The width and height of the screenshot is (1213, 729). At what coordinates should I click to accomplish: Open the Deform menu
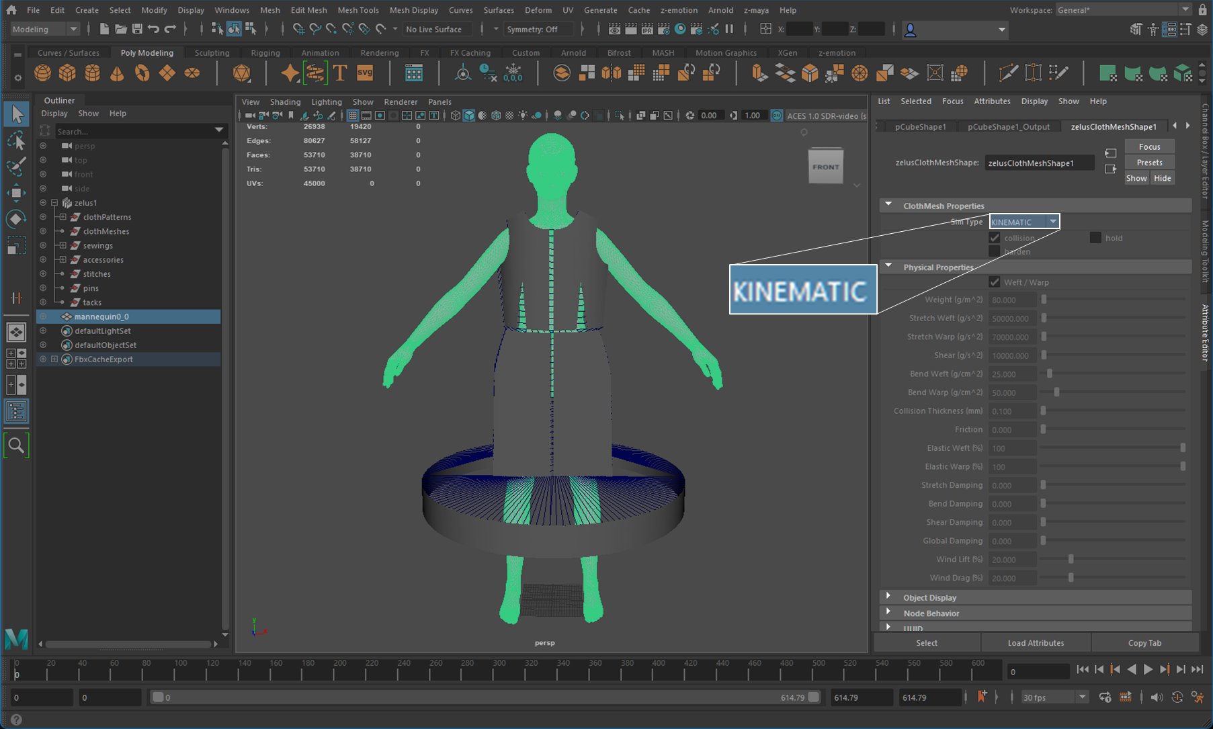(x=538, y=10)
